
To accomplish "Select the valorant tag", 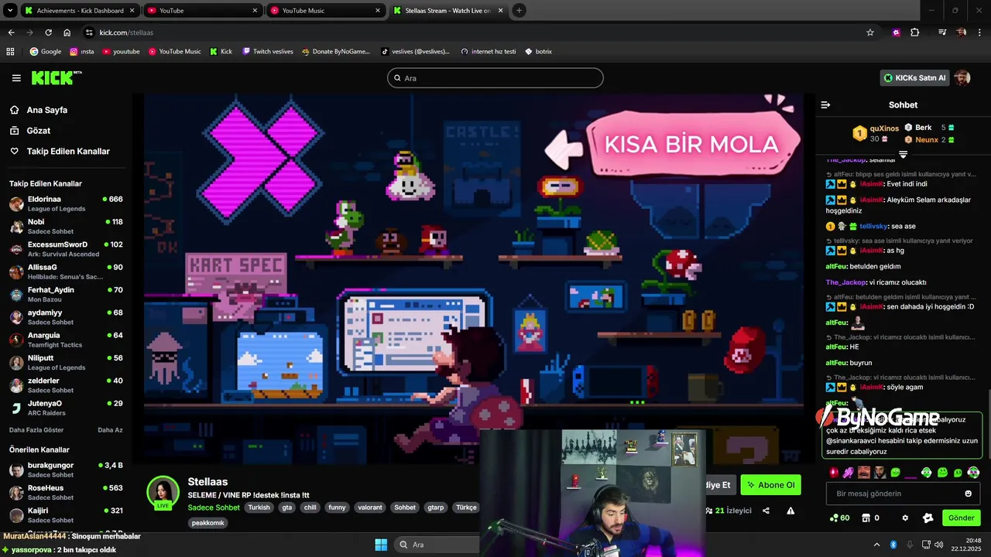I will (x=370, y=507).
